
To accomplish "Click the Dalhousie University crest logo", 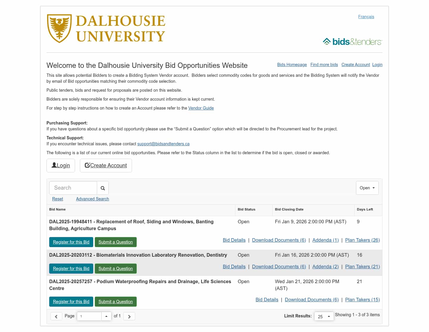I will coord(59,29).
